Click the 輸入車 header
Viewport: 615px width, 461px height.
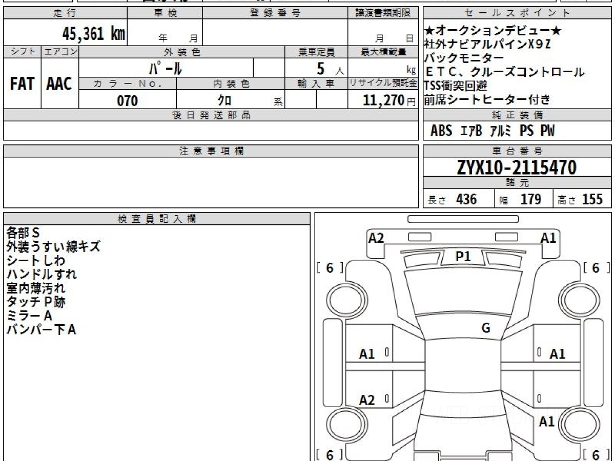click(316, 83)
